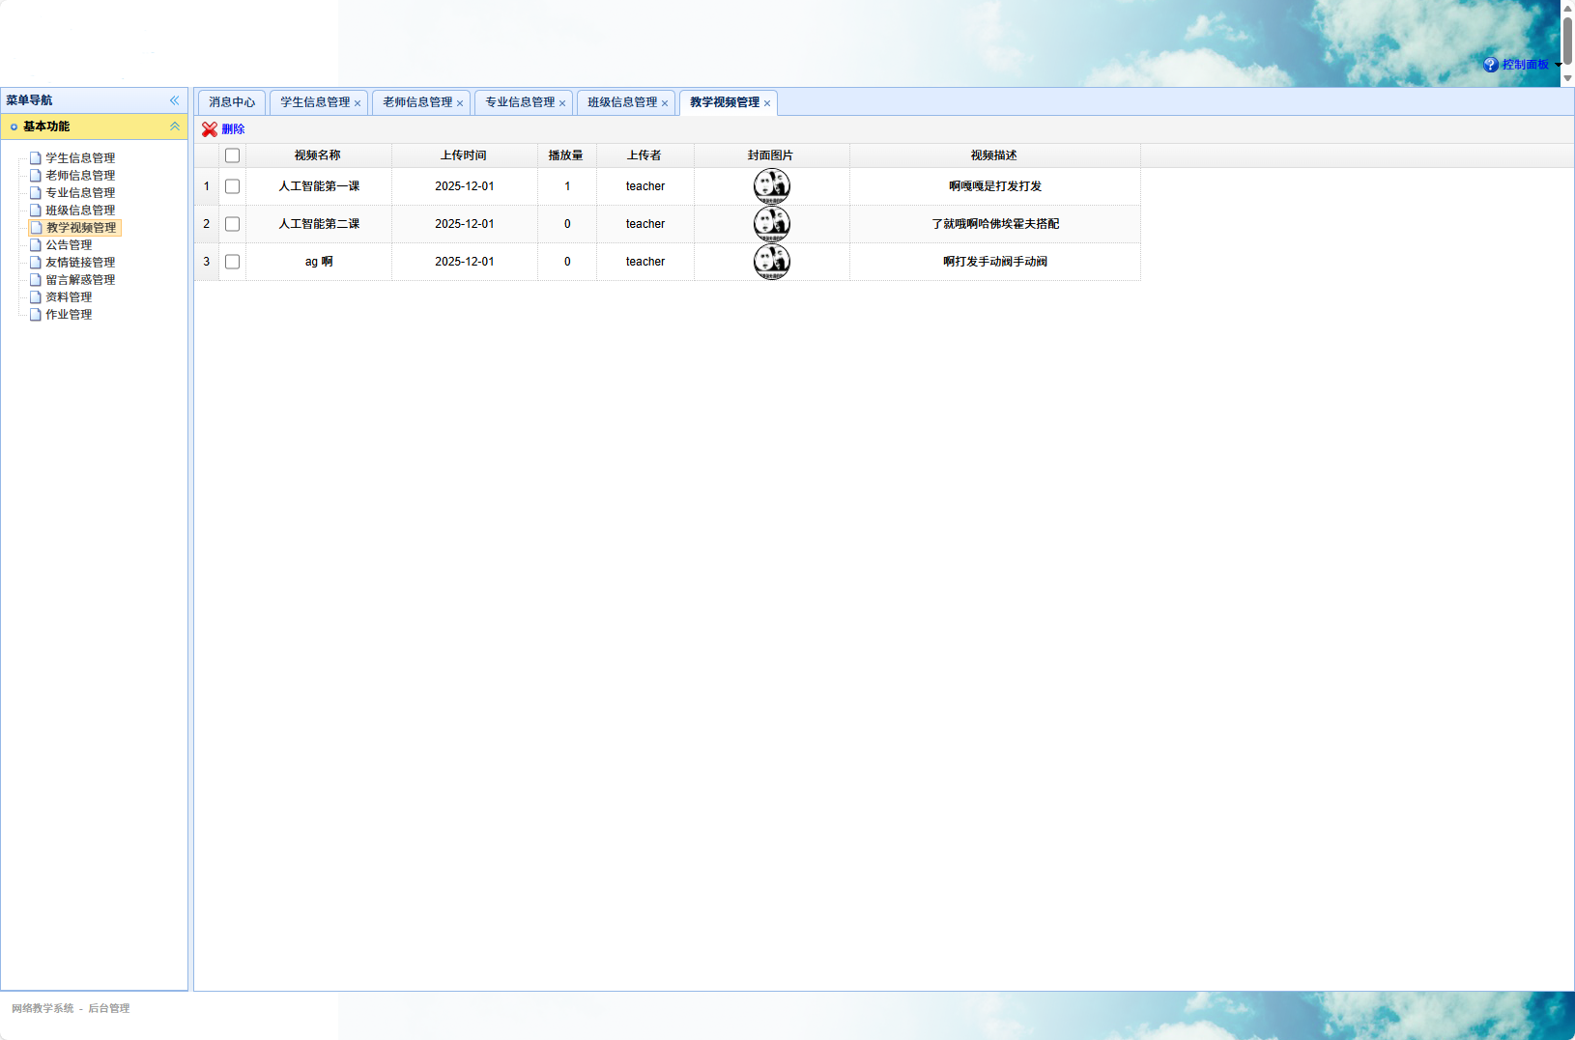This screenshot has width=1575, height=1040.
Task: Click the page scrollbar's up arrow
Action: 1567,8
